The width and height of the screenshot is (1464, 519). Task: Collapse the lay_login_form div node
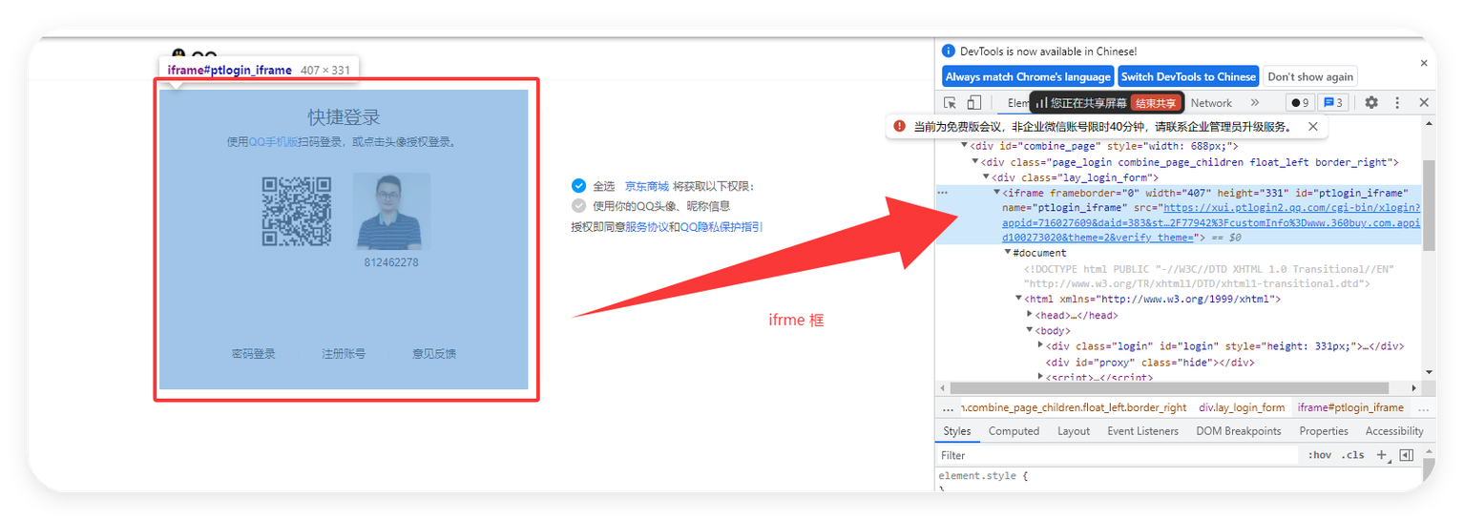986,176
